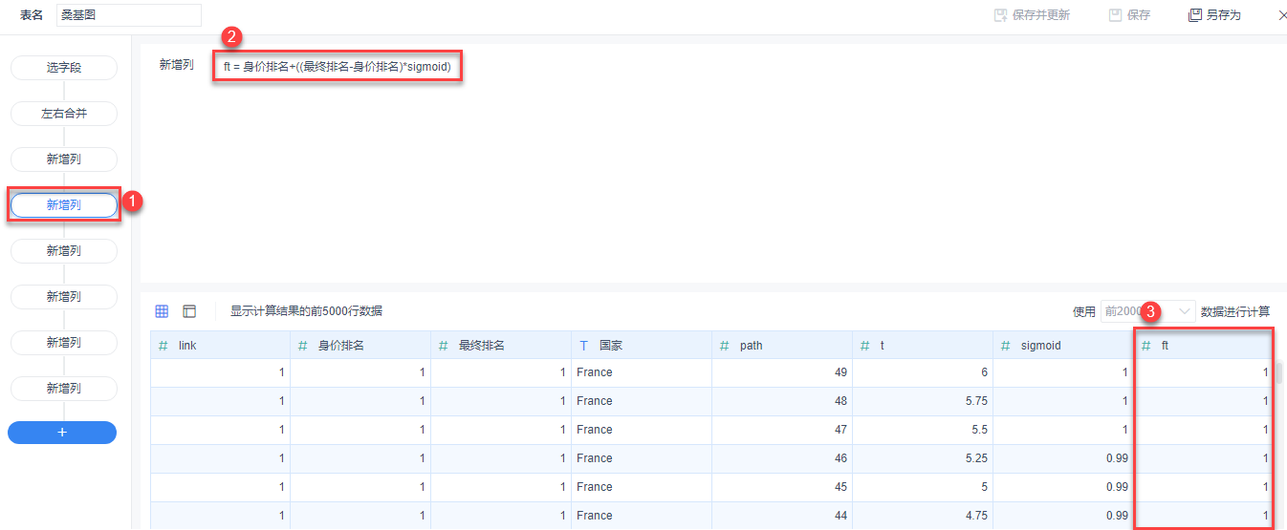Click the 保存并更新 save-and-update button

click(x=1032, y=15)
